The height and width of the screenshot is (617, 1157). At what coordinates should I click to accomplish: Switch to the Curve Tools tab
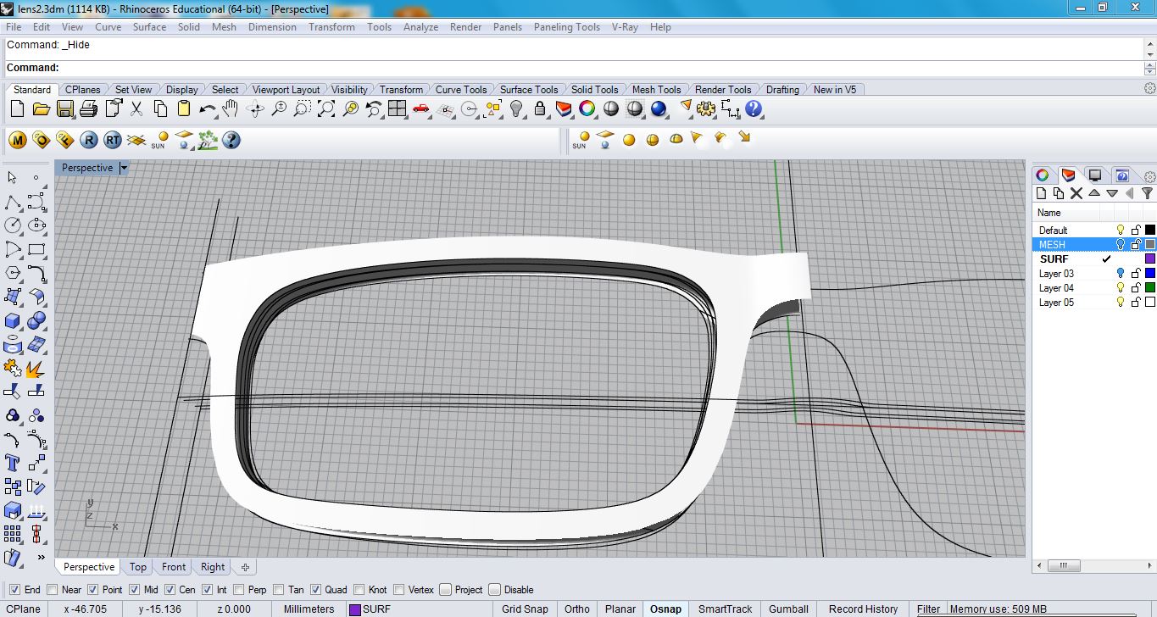coord(461,90)
